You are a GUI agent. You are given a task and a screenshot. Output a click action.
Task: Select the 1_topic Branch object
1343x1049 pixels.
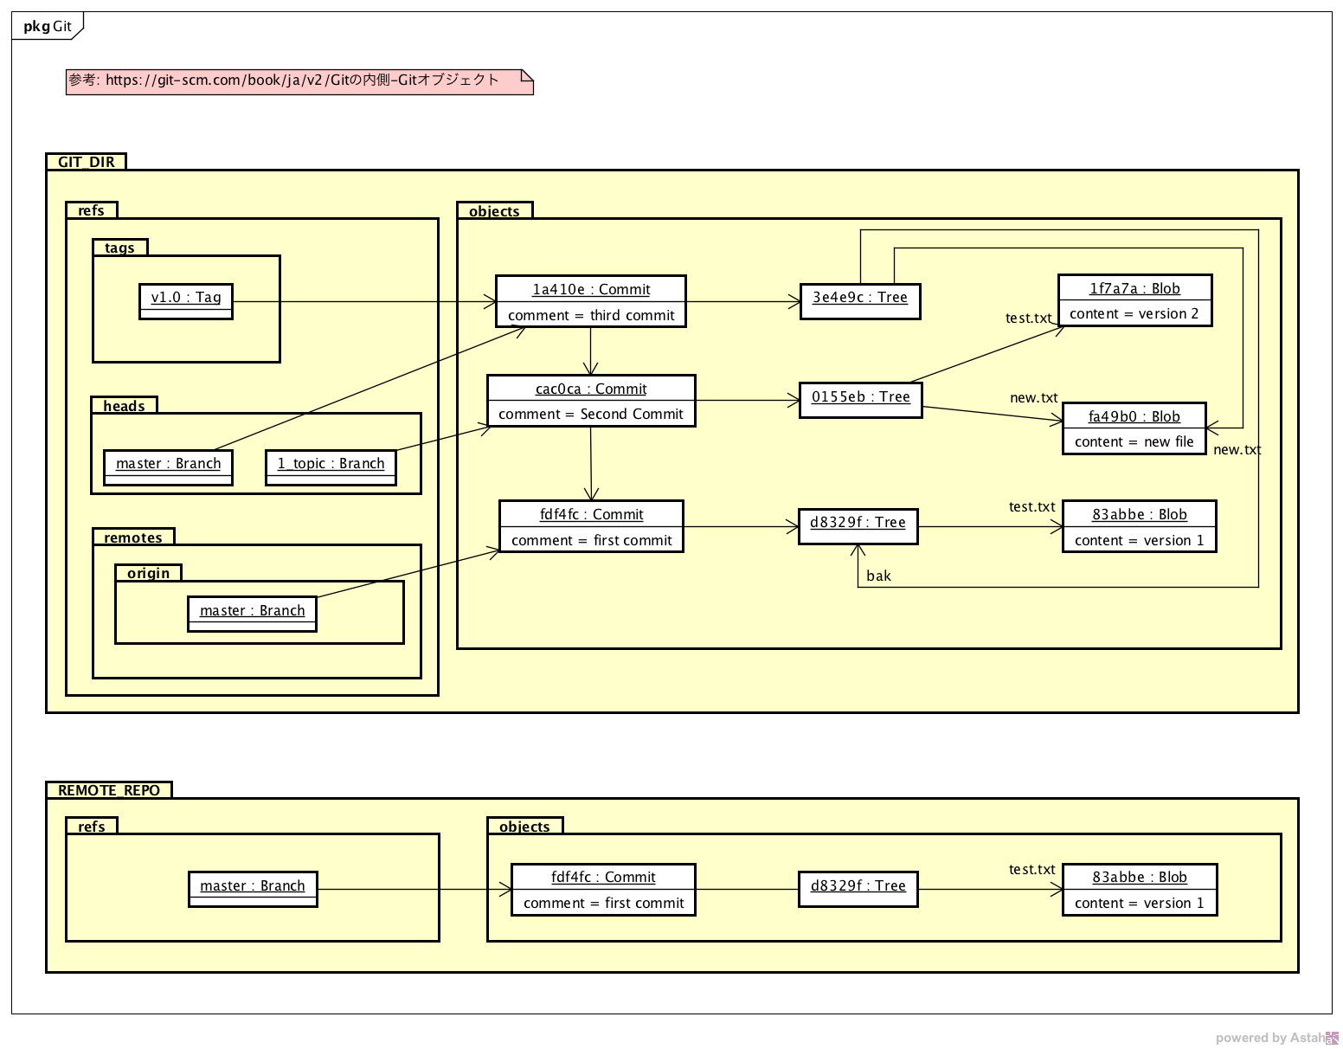click(331, 467)
